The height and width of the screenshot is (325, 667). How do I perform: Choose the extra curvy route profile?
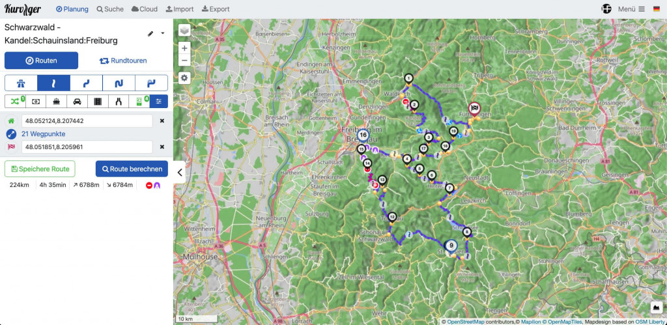click(x=119, y=83)
